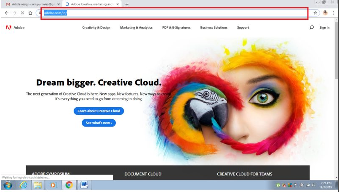
Task: Click Learn about Creative Cloud button
Action: tap(99, 111)
